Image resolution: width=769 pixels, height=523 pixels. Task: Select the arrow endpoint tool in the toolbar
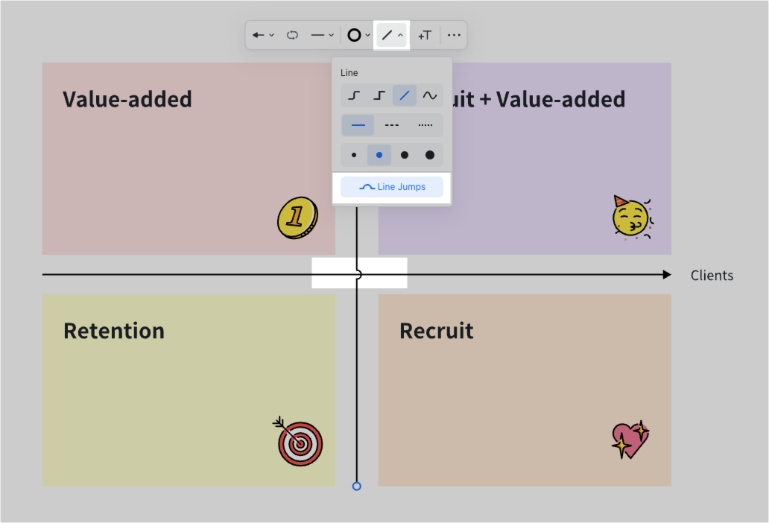coord(257,34)
